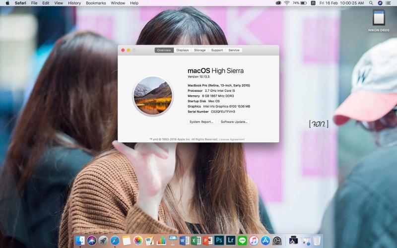The height and width of the screenshot is (248, 397).
Task: Click the 8 GB 1867 MHz DDR3 text
Action: coord(218,96)
